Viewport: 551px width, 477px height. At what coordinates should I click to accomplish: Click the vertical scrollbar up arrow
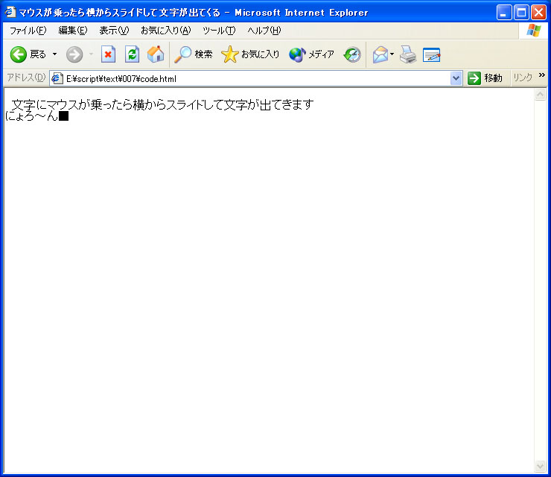[x=540, y=94]
